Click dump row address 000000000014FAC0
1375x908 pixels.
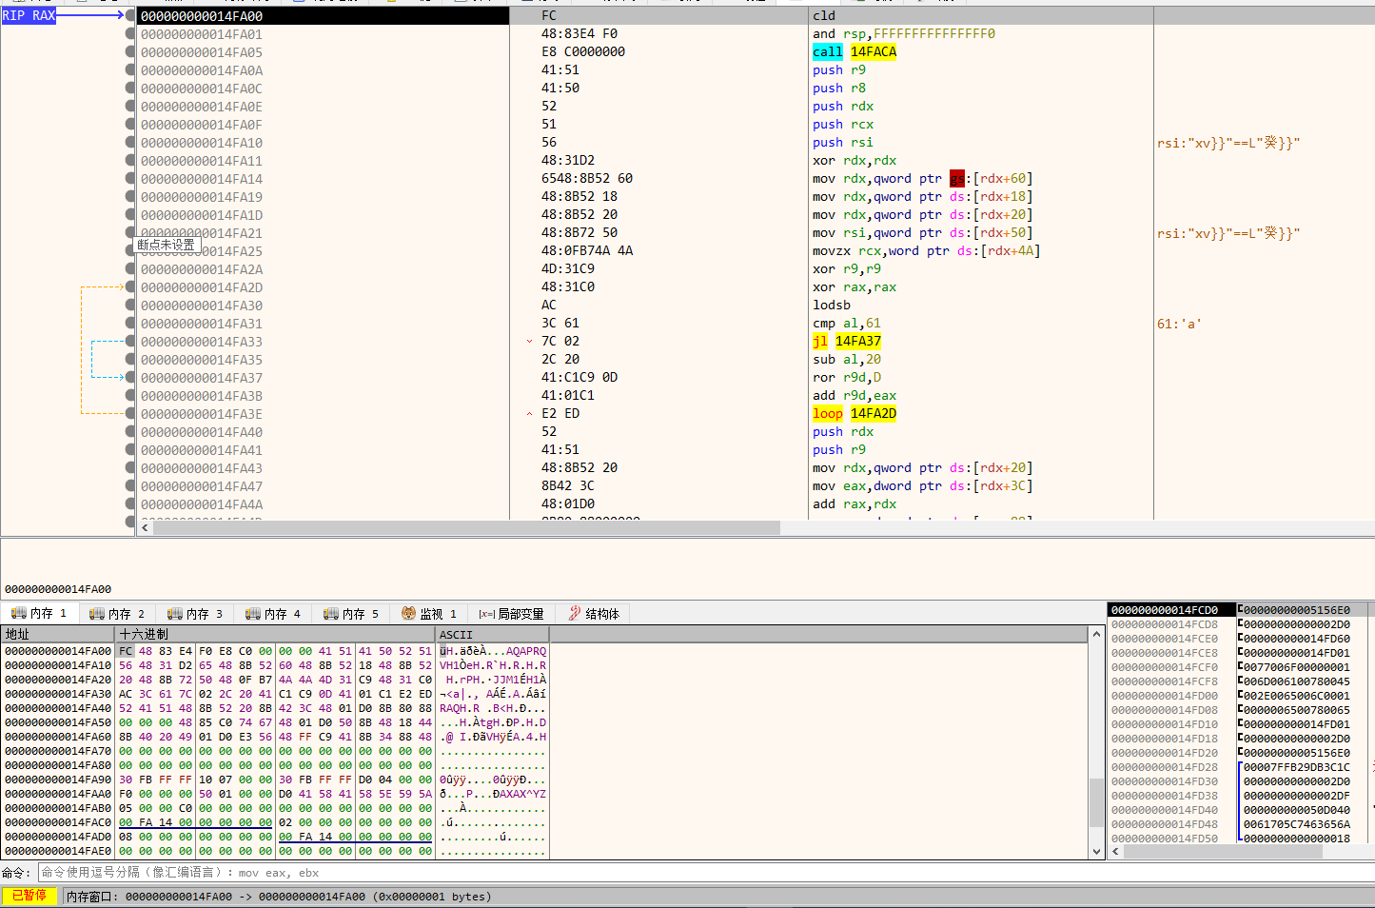tap(58, 822)
